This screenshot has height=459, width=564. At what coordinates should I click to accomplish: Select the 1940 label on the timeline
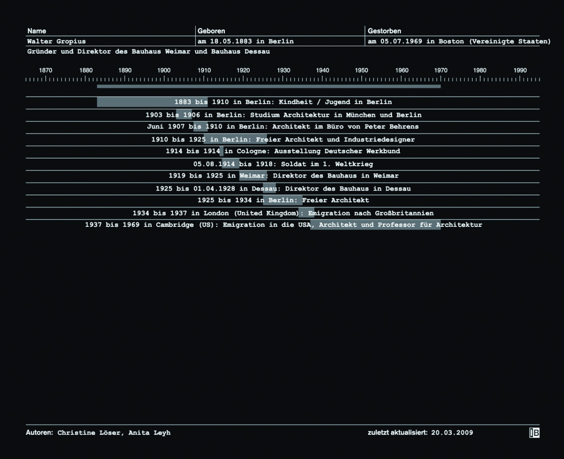322,70
